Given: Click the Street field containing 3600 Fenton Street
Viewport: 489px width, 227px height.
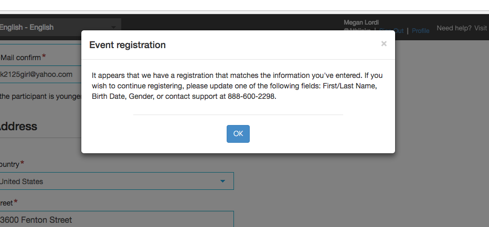Looking at the screenshot, I should [116, 219].
